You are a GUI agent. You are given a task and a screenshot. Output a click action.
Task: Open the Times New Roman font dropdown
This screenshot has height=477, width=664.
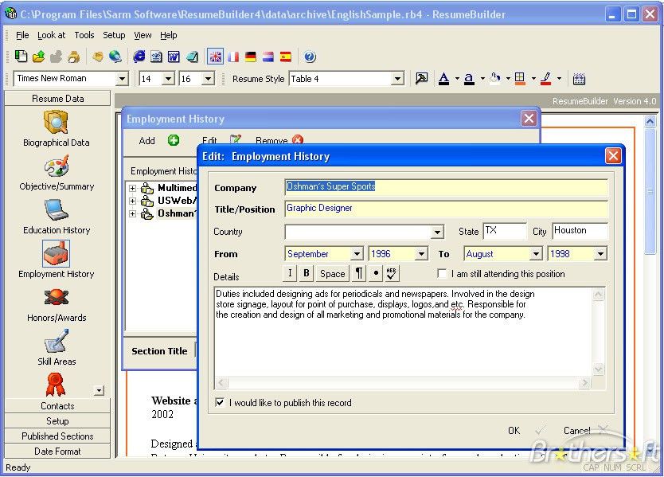click(x=122, y=79)
